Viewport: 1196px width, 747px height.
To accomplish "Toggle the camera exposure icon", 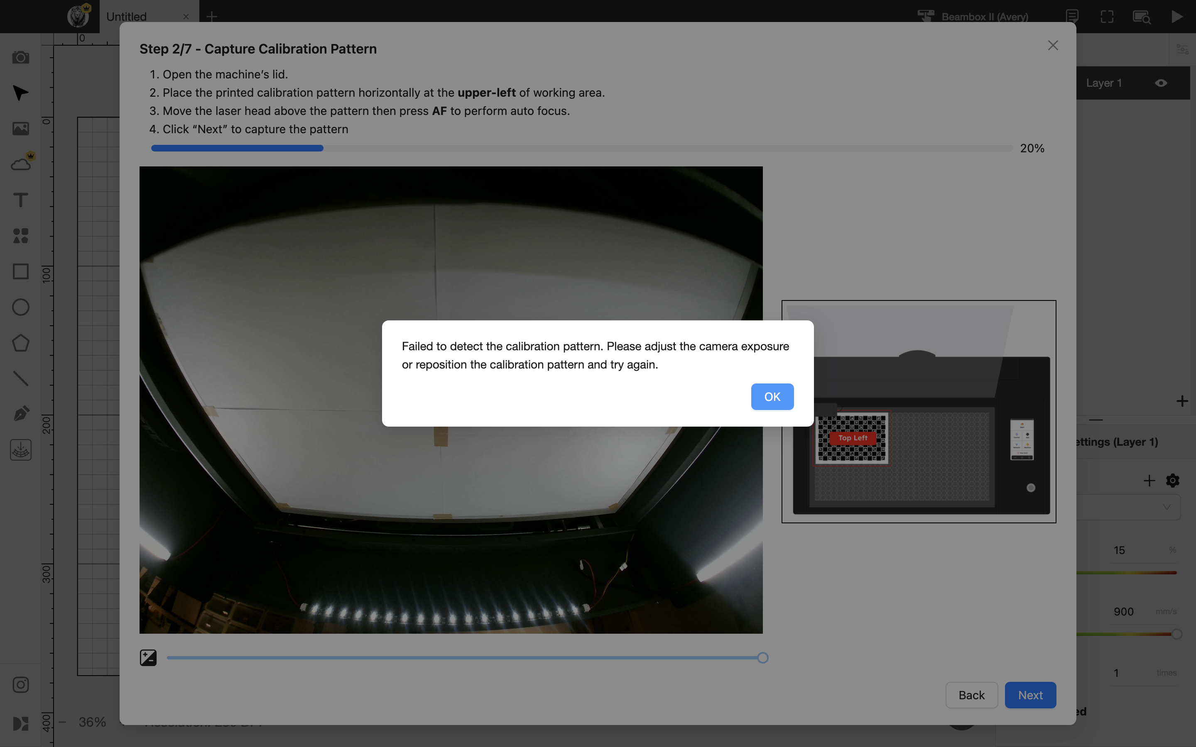I will (x=148, y=658).
